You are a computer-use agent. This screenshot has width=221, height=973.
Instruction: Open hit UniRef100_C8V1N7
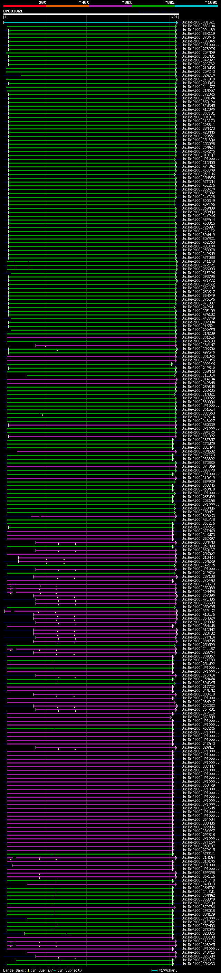[198, 345]
